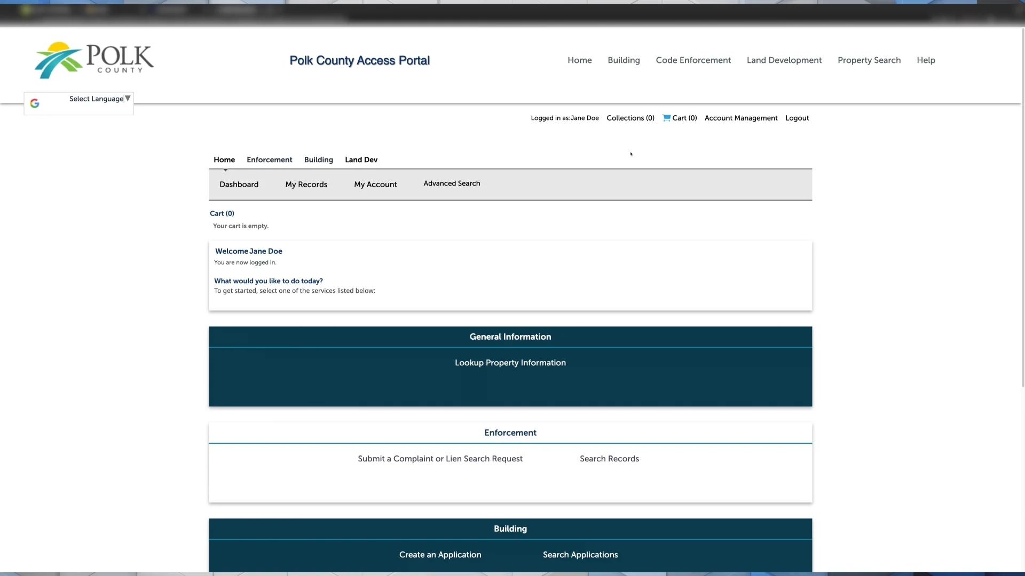Screen dimensions: 1025x576
Task: Switch to the Land Dev tab
Action: pos(361,160)
